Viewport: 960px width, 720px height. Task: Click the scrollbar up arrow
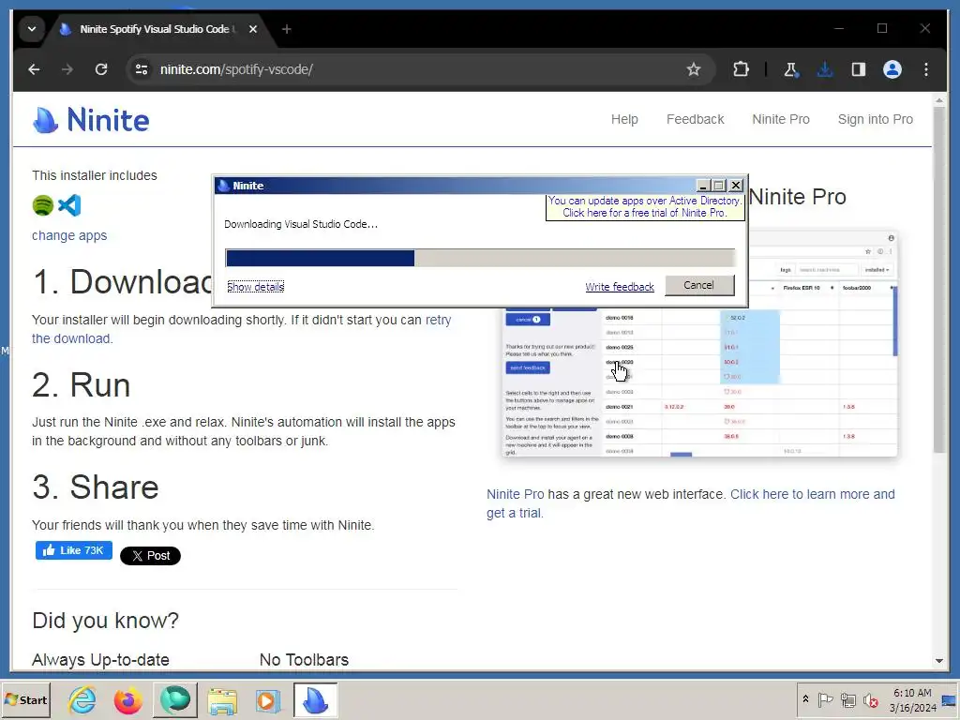click(939, 99)
